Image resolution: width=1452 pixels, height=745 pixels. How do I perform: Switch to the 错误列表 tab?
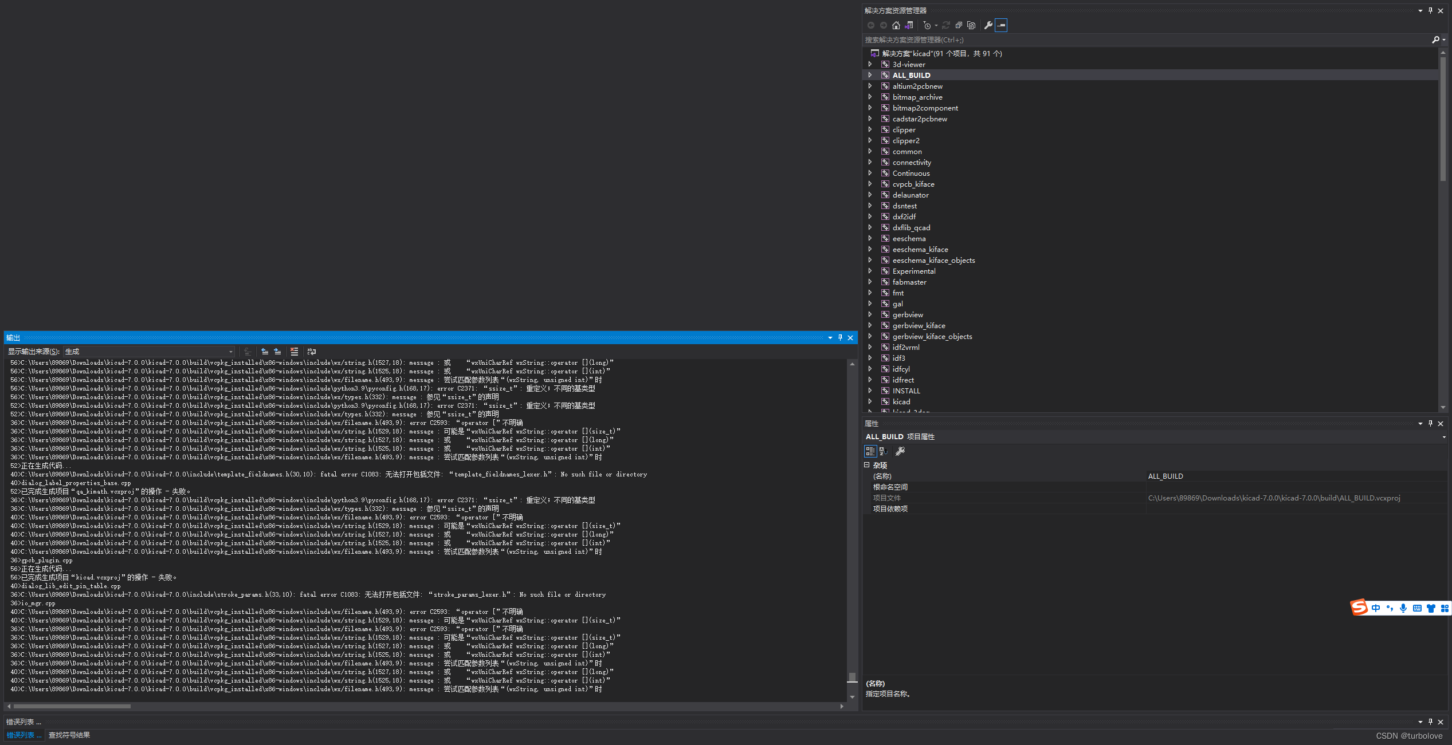click(23, 735)
